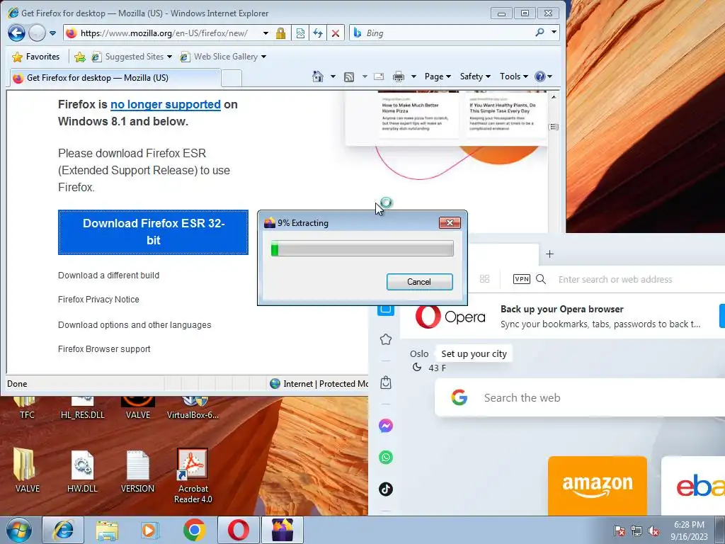Open the Favorites button
Viewport: 725px width, 544px height.
(36, 57)
